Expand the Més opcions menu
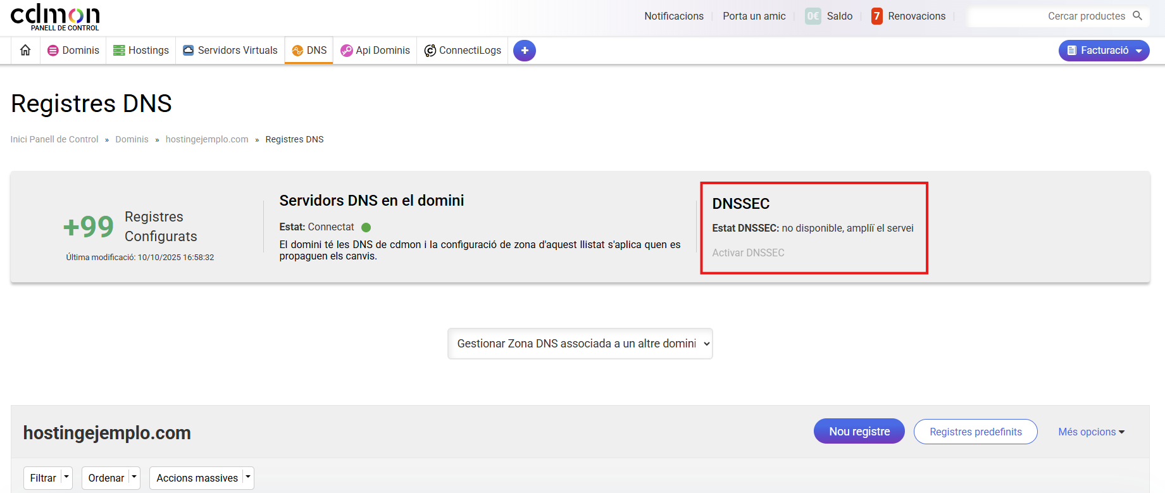 [1091, 432]
